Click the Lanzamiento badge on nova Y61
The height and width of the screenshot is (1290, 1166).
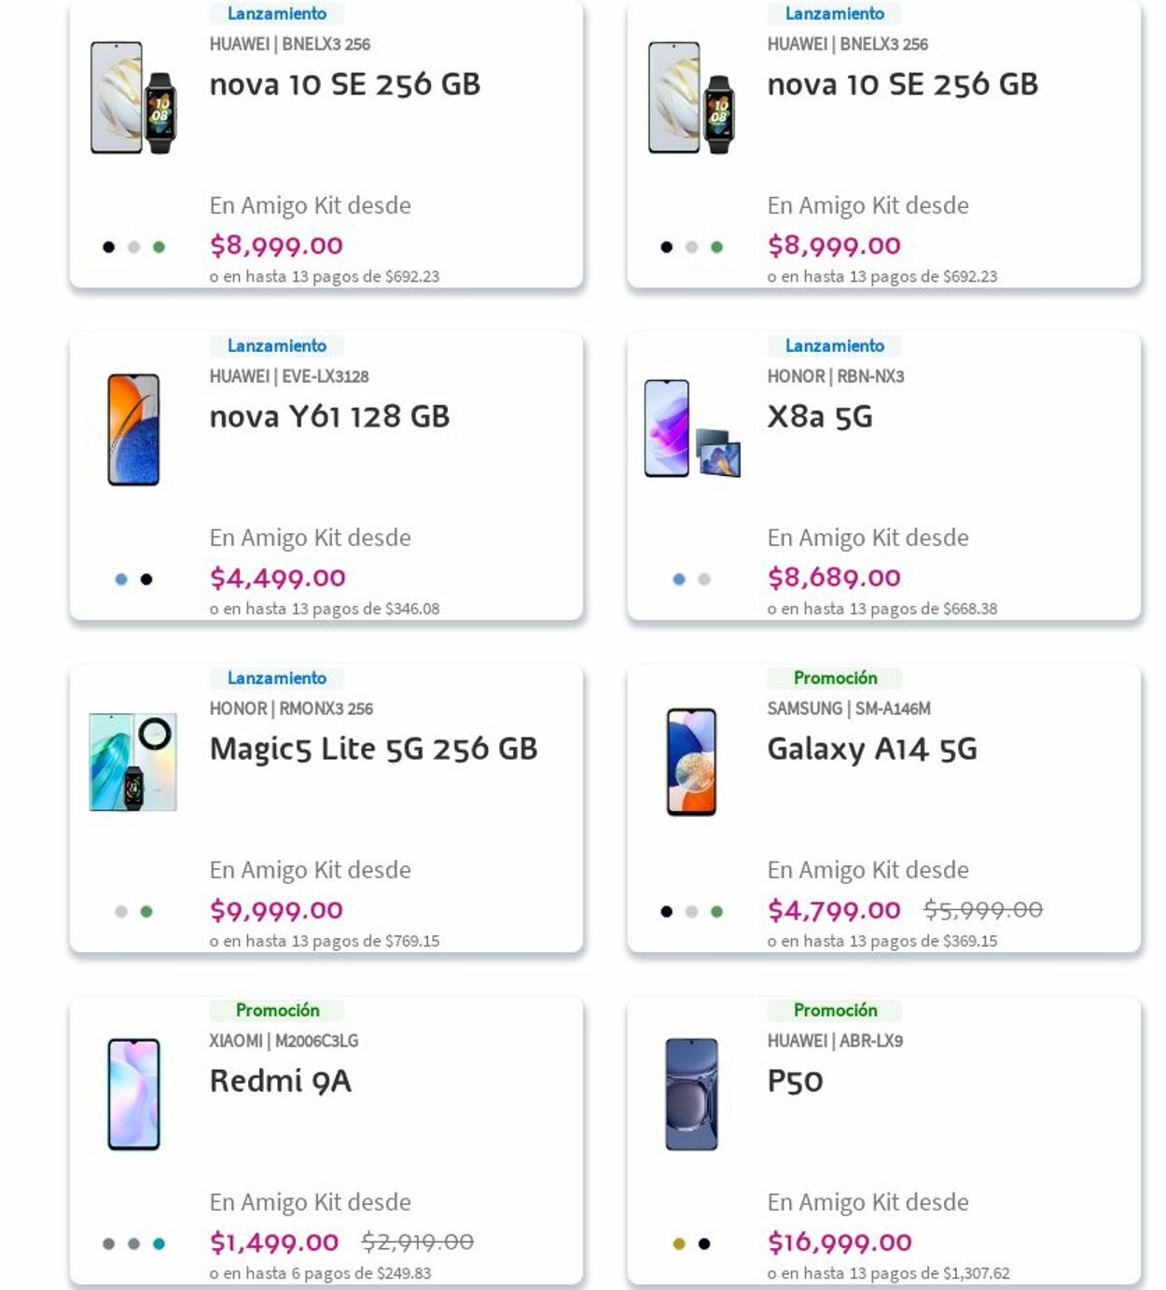pos(275,345)
